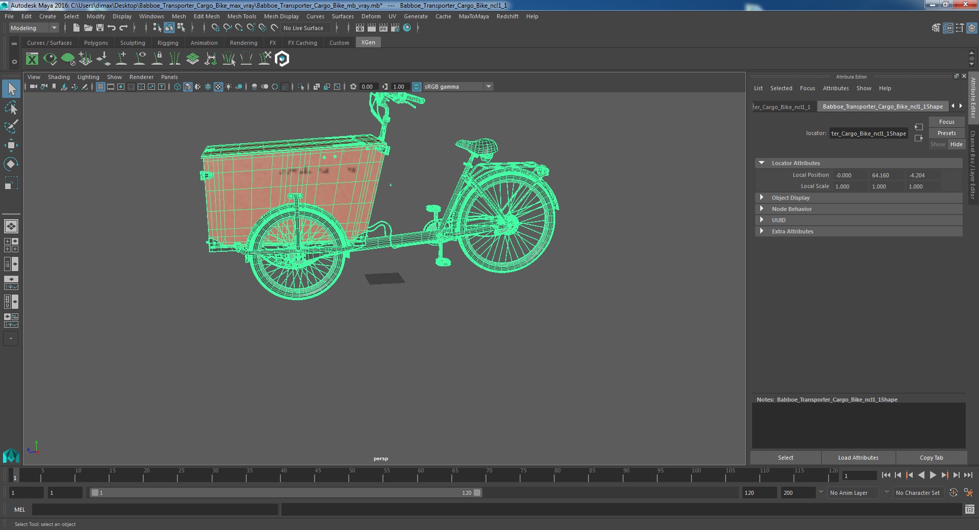Screen dimensions: 979x530
Task: Toggle color management ON button
Action: [417, 87]
